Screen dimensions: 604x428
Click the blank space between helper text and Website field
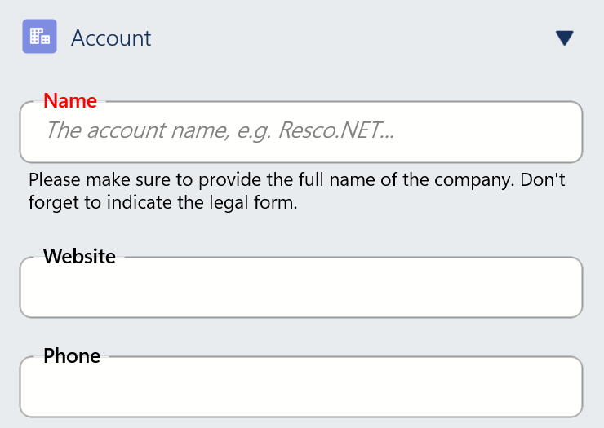pyautogui.click(x=300, y=232)
